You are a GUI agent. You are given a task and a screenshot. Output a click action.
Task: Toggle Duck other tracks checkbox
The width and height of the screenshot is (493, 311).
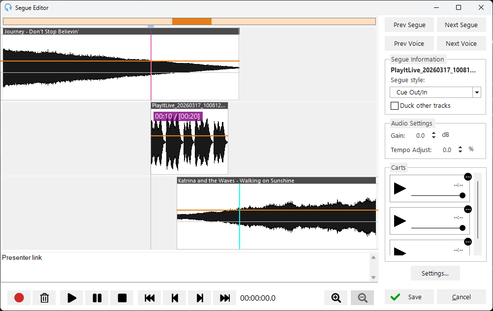click(394, 106)
